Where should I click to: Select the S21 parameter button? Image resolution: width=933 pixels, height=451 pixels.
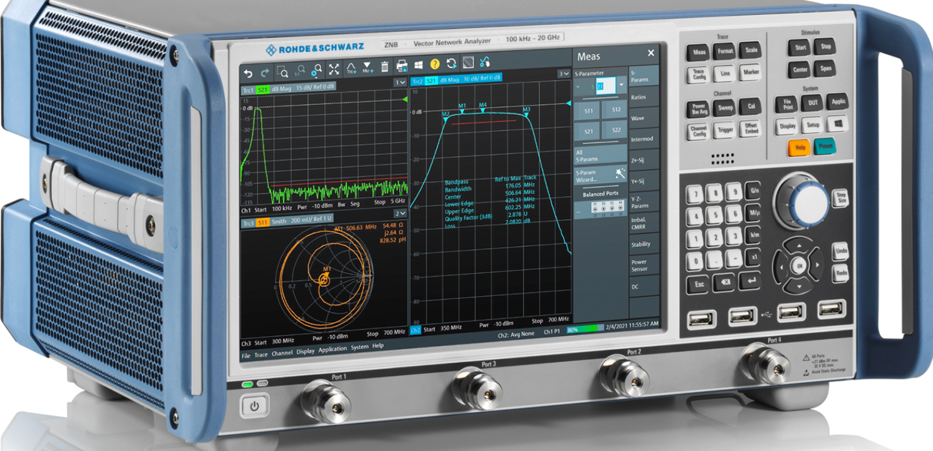tap(588, 131)
